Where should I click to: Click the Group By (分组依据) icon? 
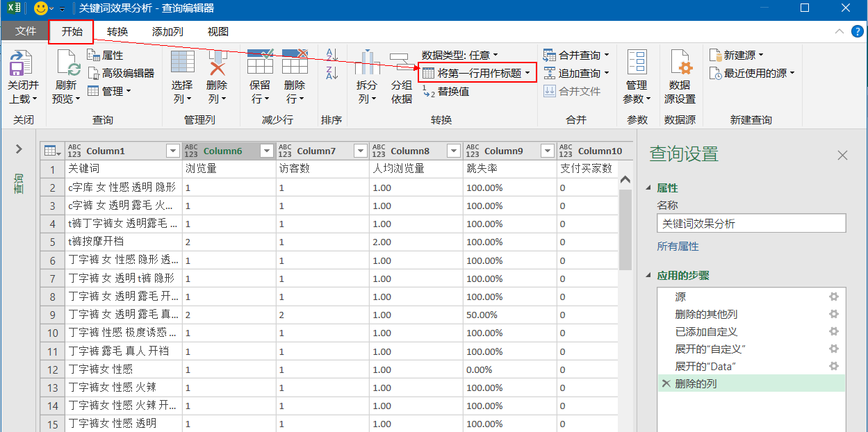401,63
